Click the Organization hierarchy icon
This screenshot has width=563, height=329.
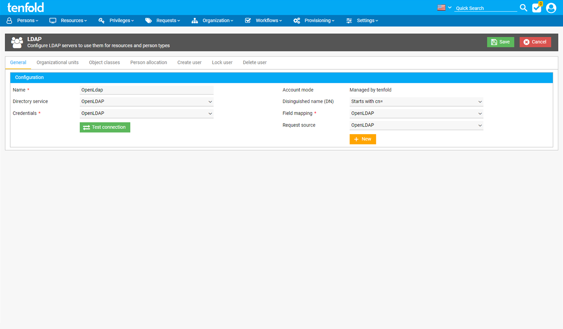195,20
